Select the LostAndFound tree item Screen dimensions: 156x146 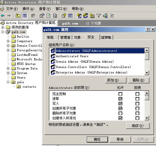coord(27,55)
